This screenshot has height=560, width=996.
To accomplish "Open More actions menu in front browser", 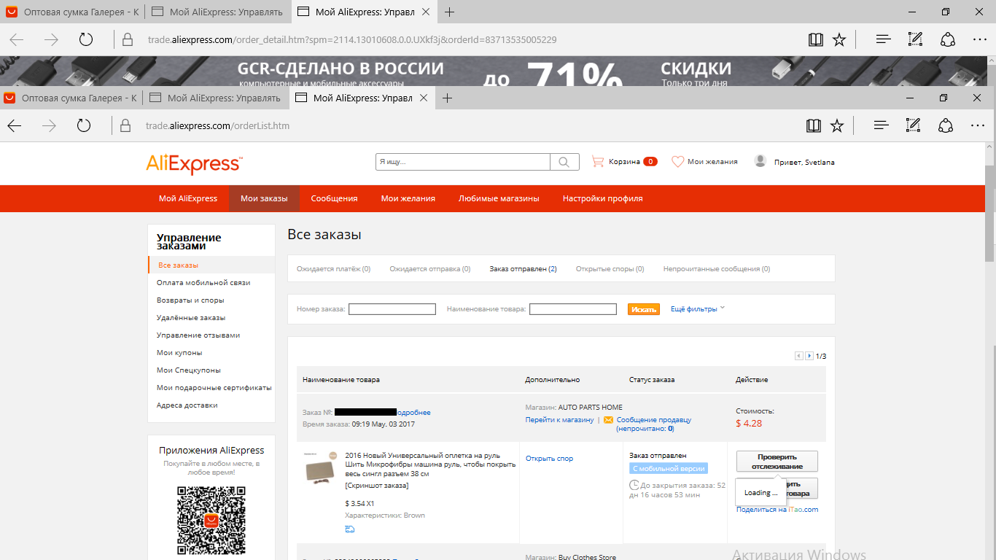I will [x=977, y=125].
